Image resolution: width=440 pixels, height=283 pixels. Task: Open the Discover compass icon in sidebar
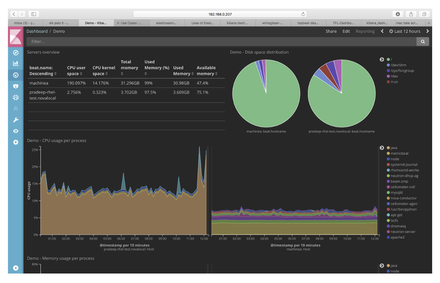16,53
